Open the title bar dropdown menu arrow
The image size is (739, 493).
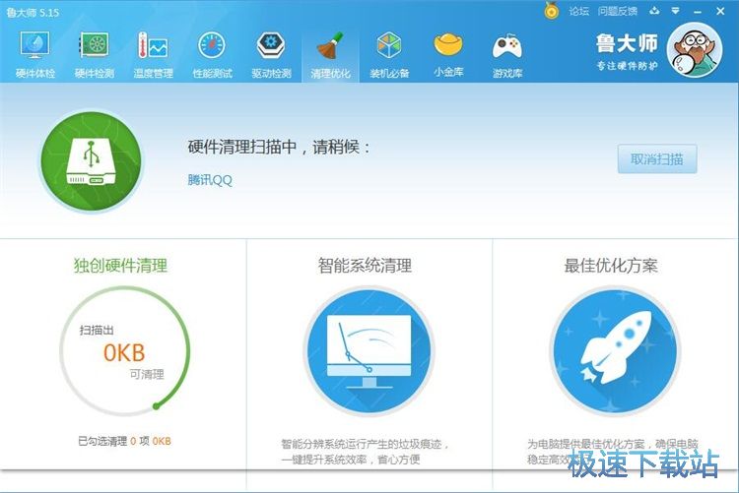click(x=675, y=11)
